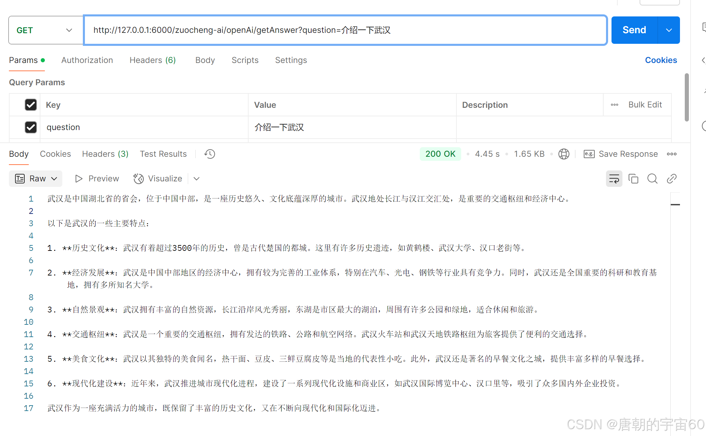Toggle line wrapping in response viewer
This screenshot has width=706, height=436.
614,178
